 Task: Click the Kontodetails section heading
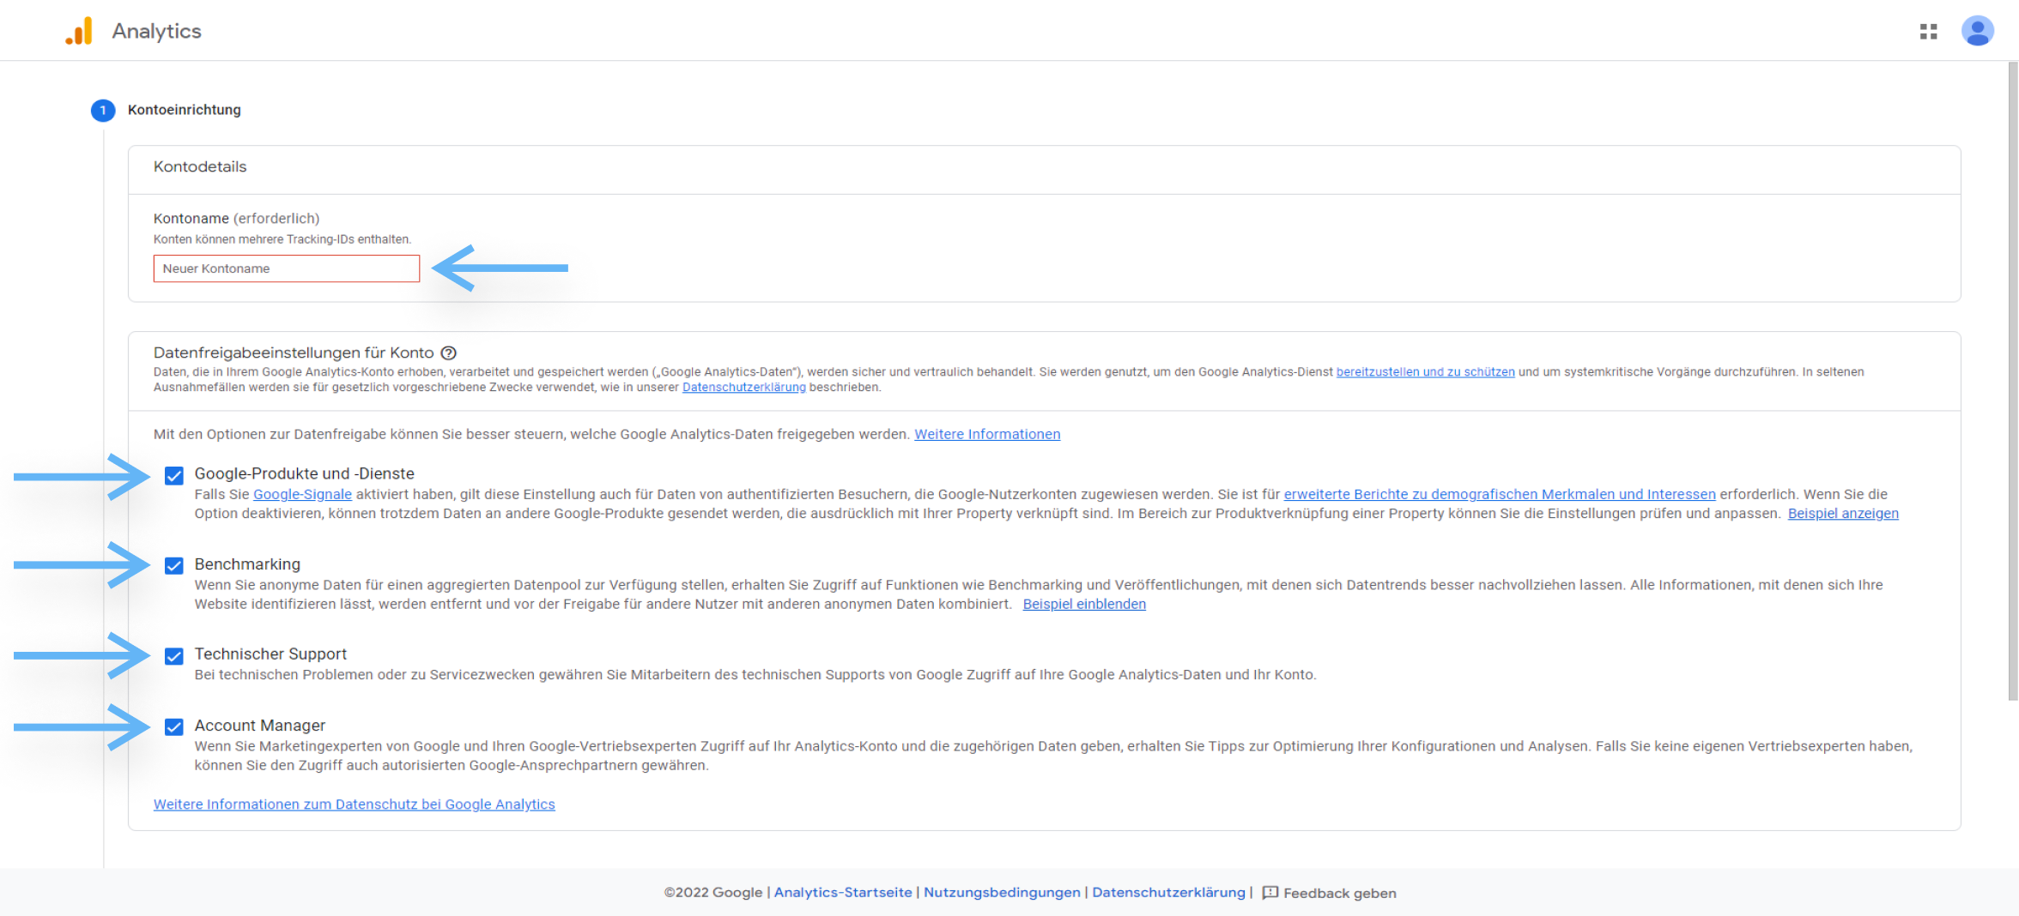(x=200, y=166)
